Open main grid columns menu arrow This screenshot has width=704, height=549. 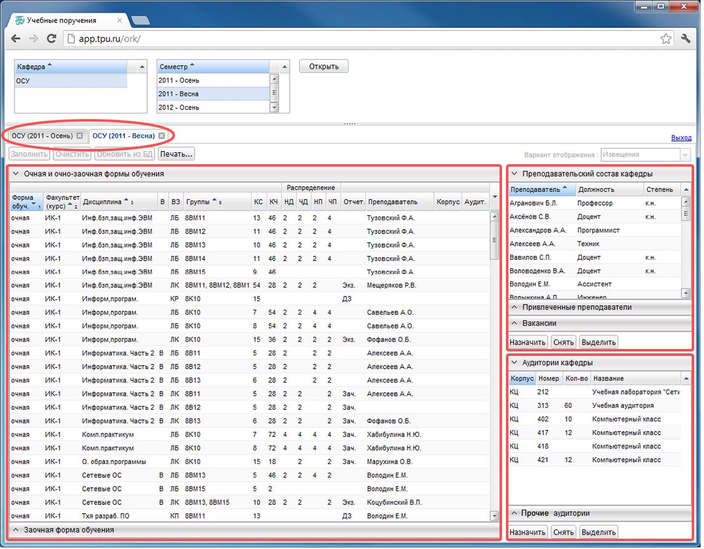[x=495, y=197]
